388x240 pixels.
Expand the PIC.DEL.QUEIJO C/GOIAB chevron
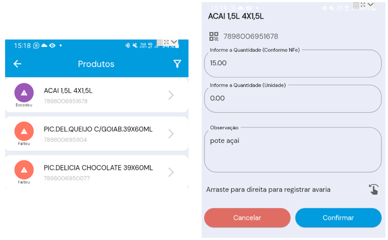171,134
